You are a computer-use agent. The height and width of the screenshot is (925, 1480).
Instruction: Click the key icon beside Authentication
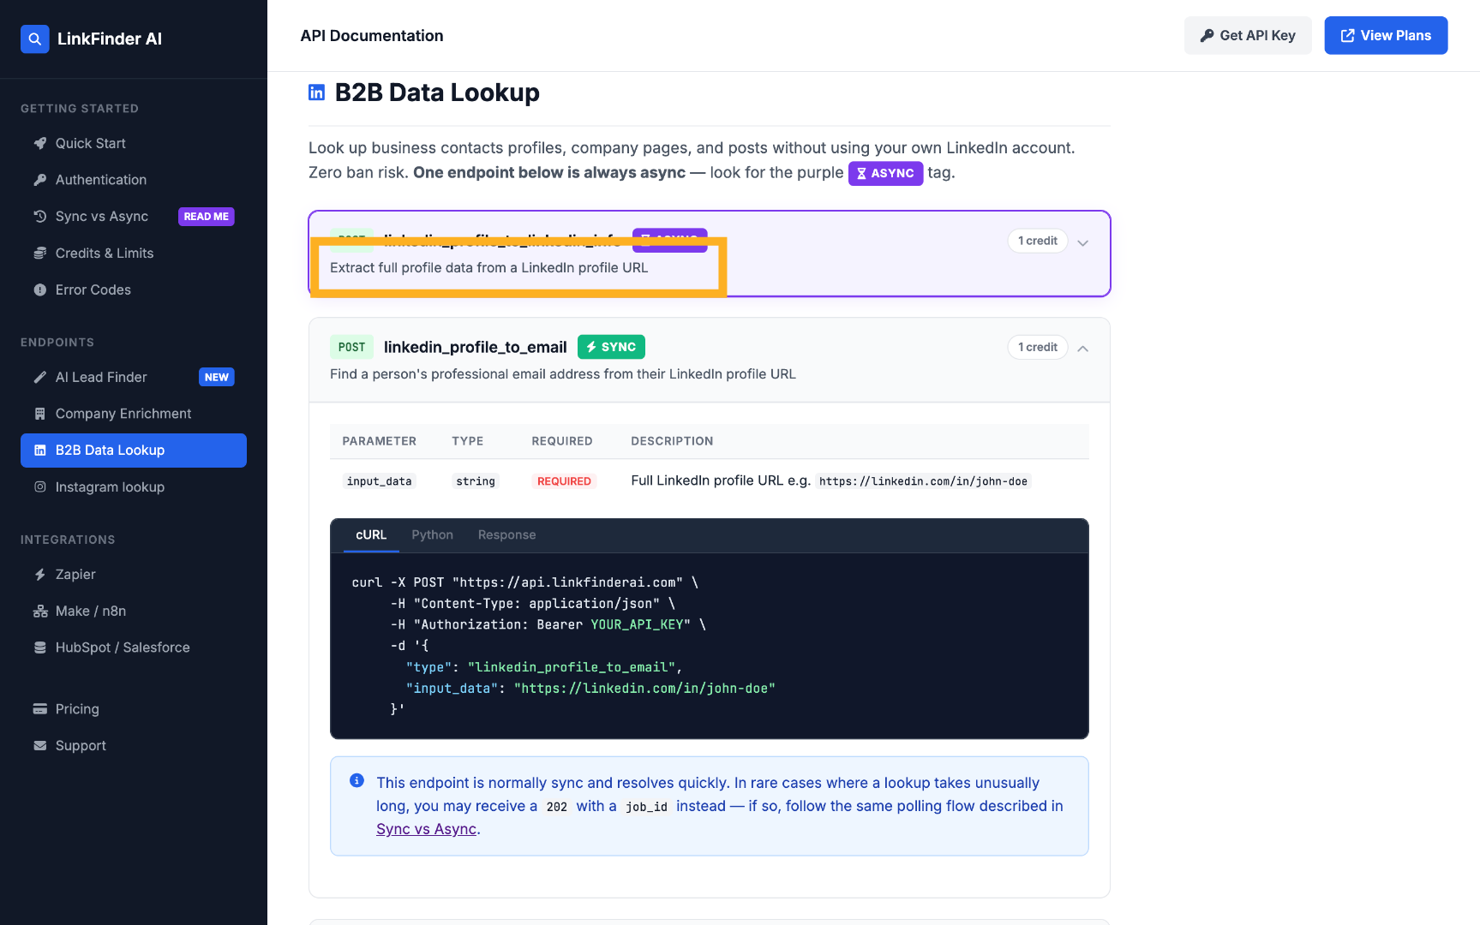point(40,180)
